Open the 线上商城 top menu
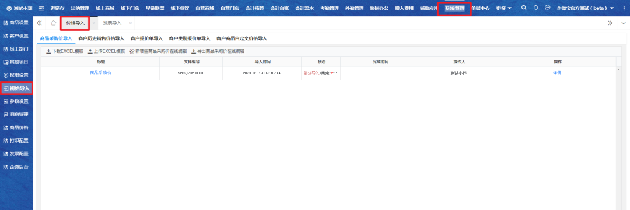Viewport: 630px width, 210px height. [105, 8]
